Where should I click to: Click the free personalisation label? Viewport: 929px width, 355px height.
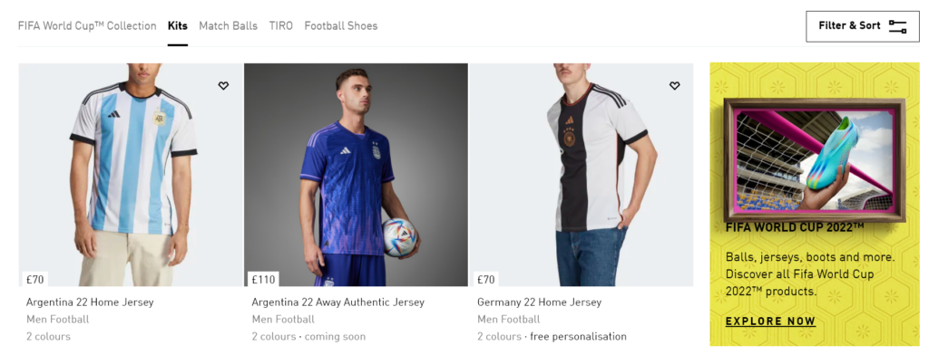coord(578,337)
